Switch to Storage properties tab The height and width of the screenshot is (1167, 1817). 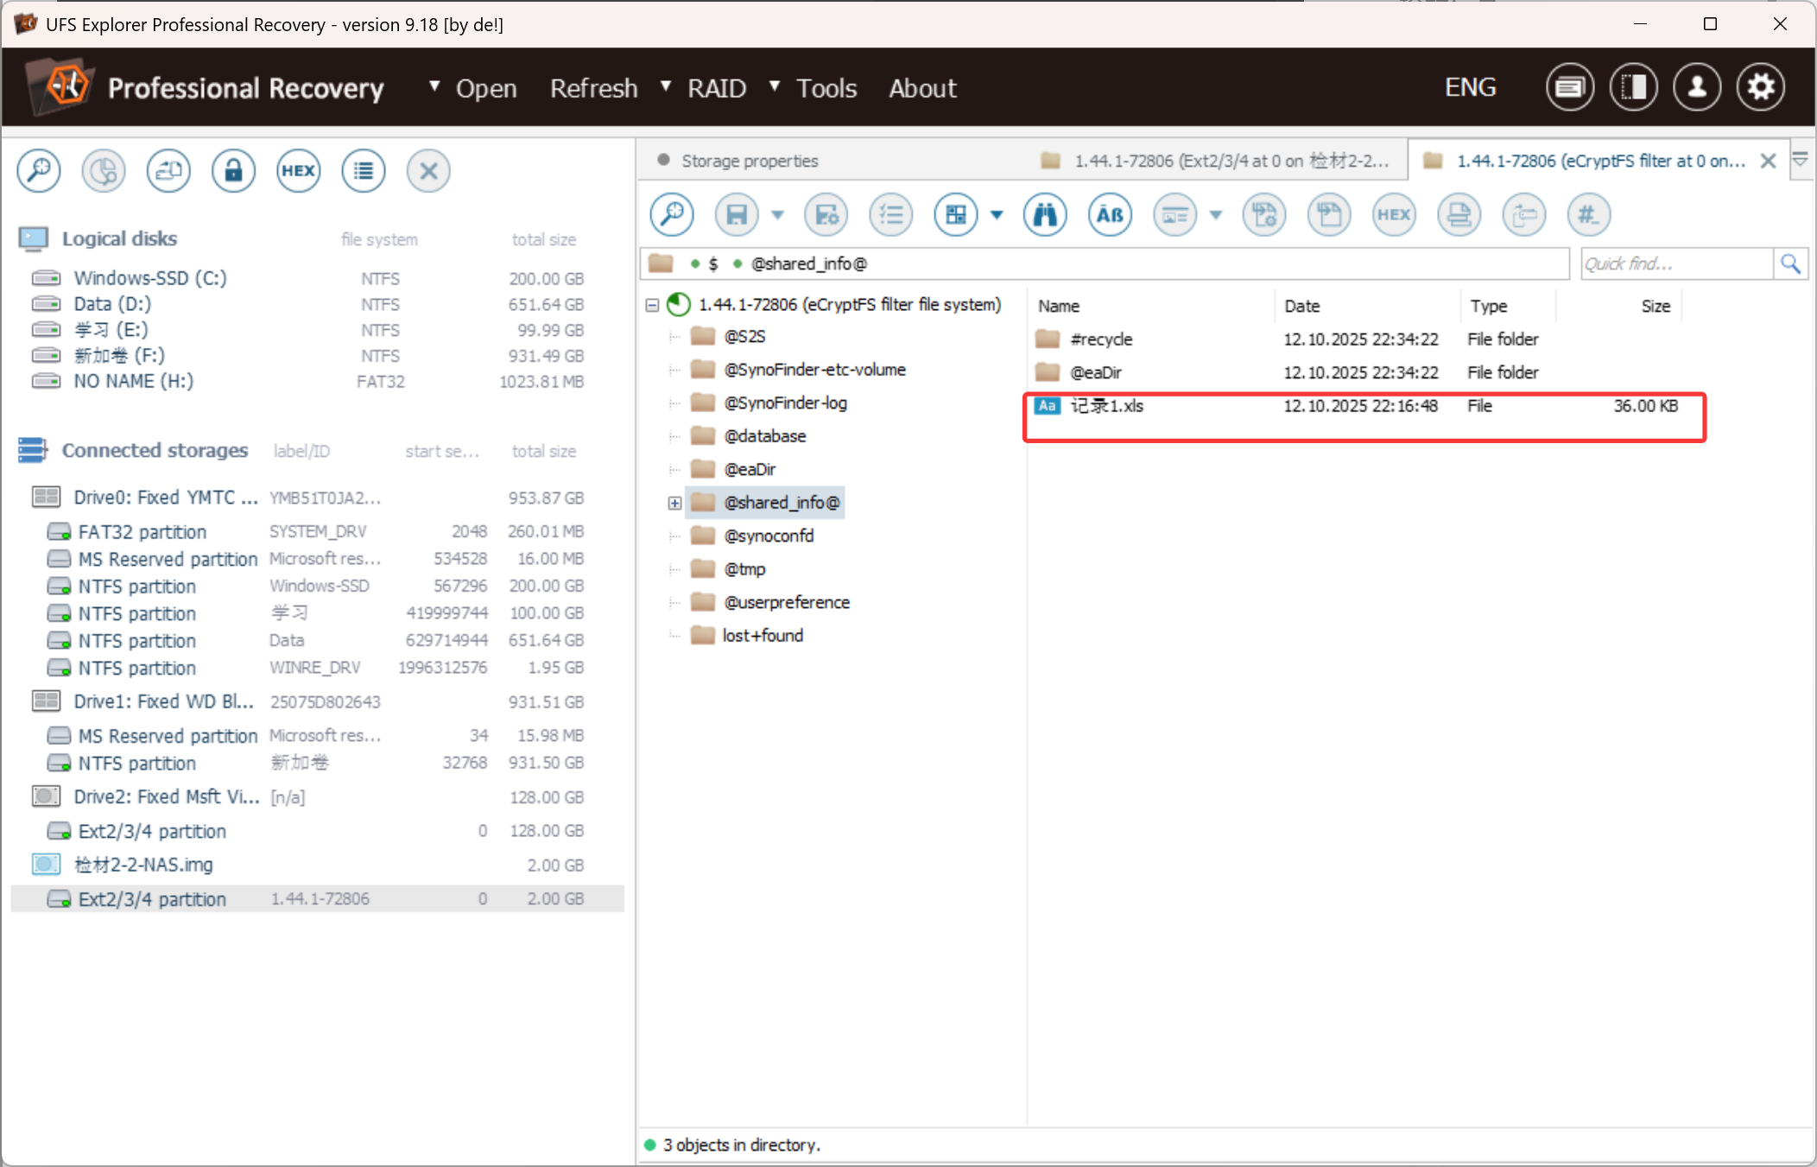point(749,161)
